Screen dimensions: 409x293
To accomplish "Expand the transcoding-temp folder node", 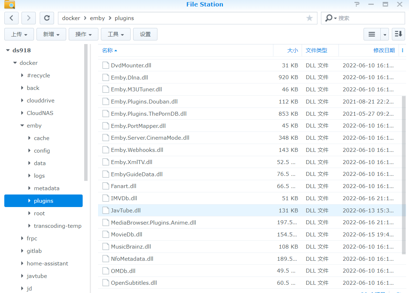I will [29, 226].
